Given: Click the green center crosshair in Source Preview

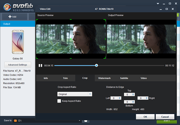Looking at the screenshot, I should (x=71, y=39).
